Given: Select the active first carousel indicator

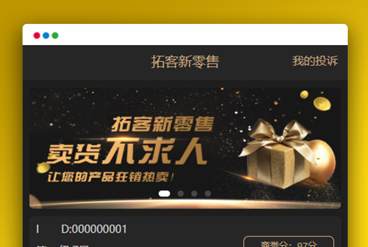Looking at the screenshot, I should click(x=164, y=194).
